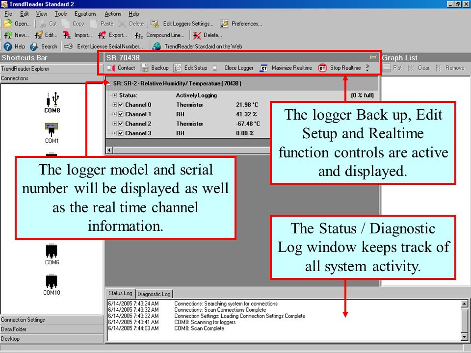The height and width of the screenshot is (353, 471).
Task: Expand the Channel 1 row
Action: point(114,114)
